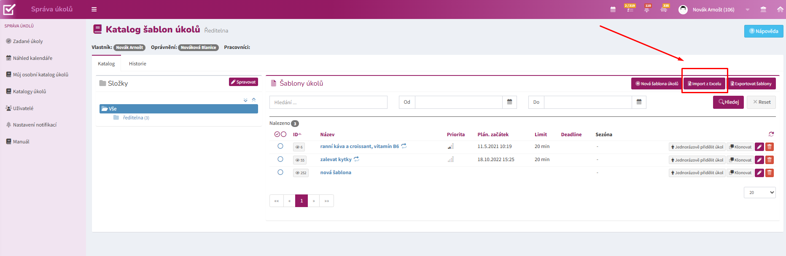Screen dimensions: 786x256
Task: Select the nová šablona row radio circle
Action: pos(280,172)
